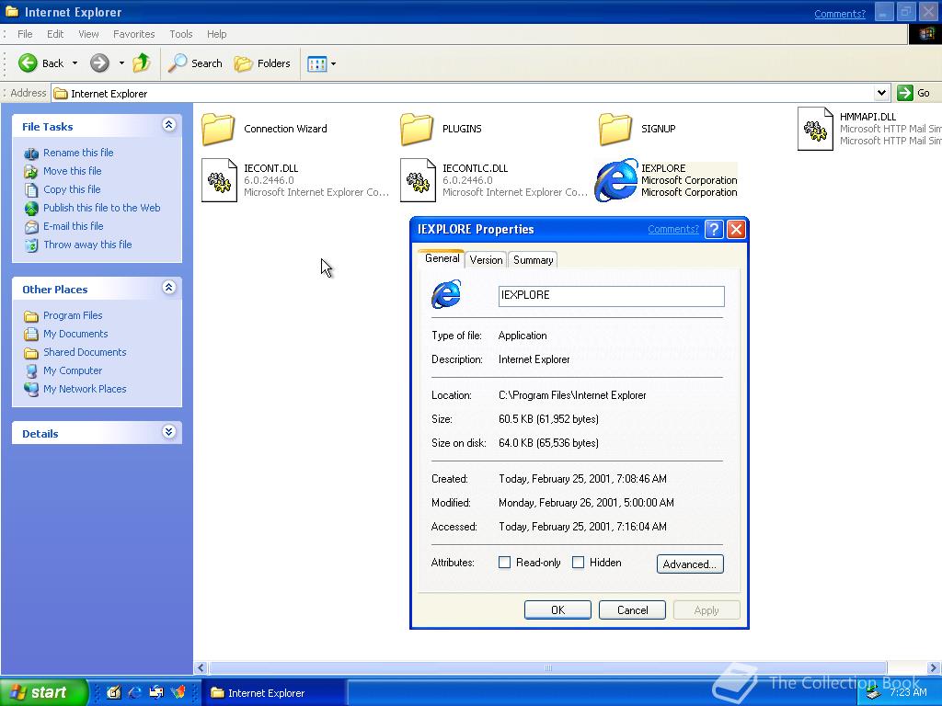Select the PLUGINS folder icon
This screenshot has height=706, width=942.
(417, 129)
